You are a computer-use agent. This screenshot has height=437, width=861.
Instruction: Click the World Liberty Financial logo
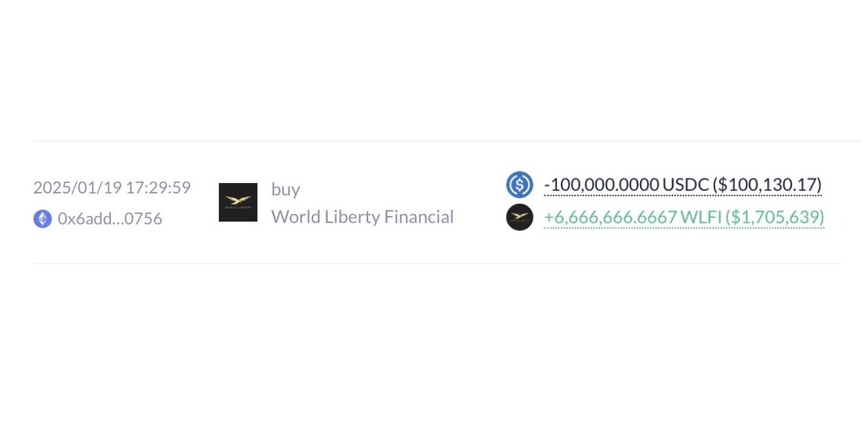click(238, 202)
